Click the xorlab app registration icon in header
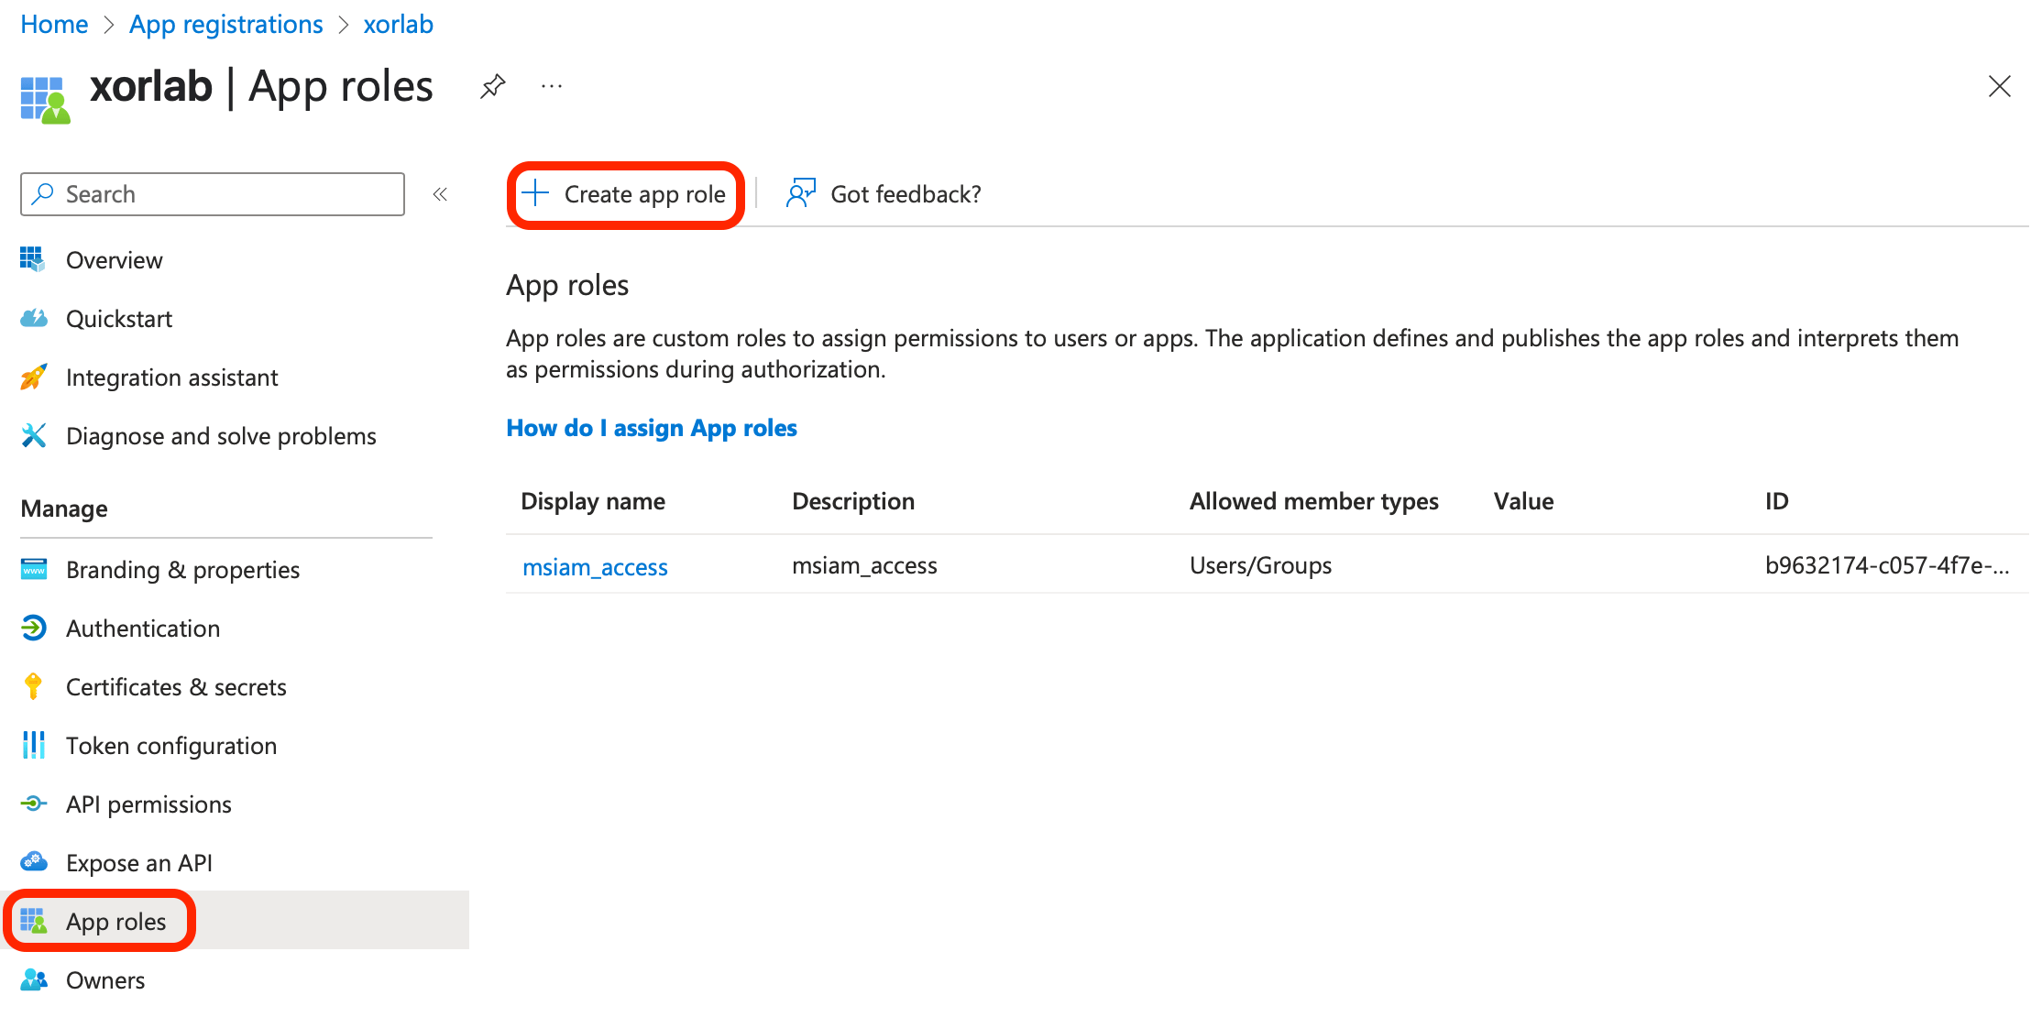 45,99
